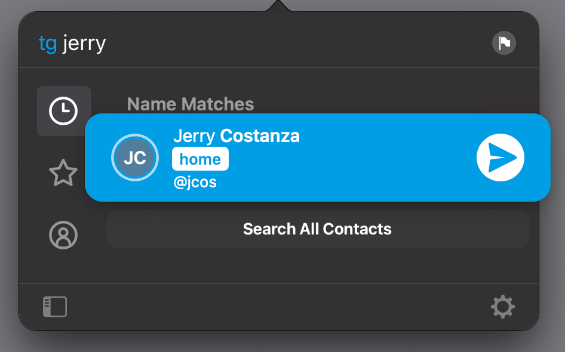The width and height of the screenshot is (565, 352).
Task: Open settings with the gear icon
Action: coord(503,307)
